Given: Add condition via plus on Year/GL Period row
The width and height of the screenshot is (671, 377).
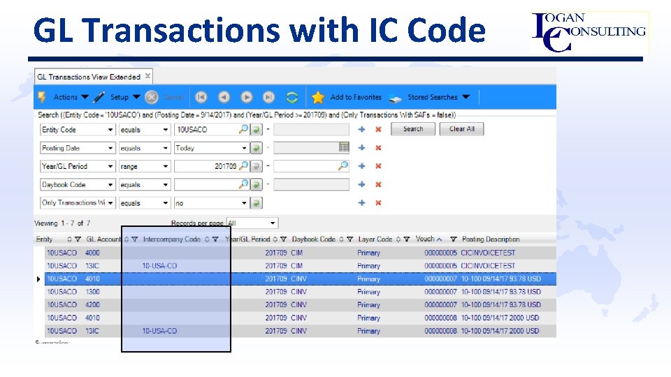Looking at the screenshot, I should [361, 166].
